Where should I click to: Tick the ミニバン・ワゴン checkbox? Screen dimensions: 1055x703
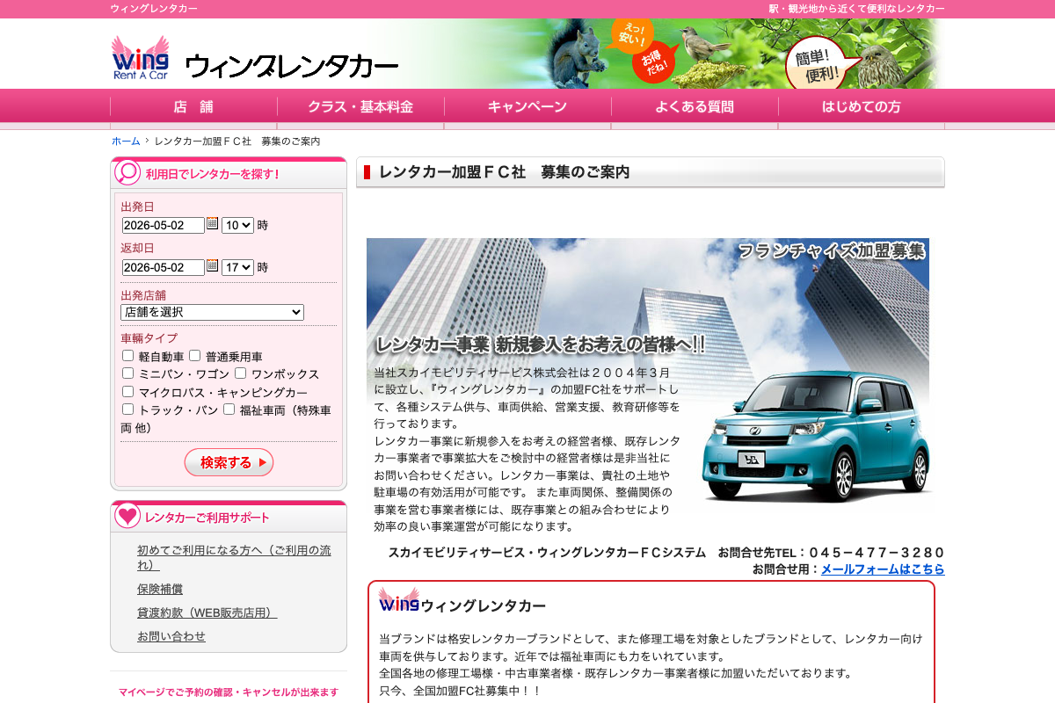[x=128, y=373]
